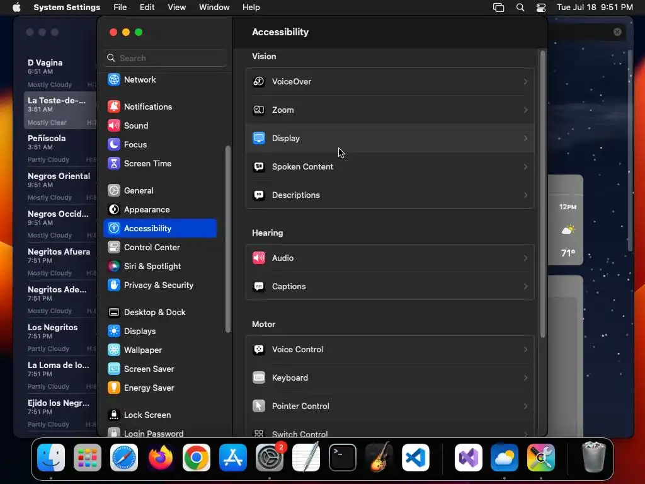Select the General gear icon in sidebar
This screenshot has height=484, width=645.
click(x=114, y=190)
